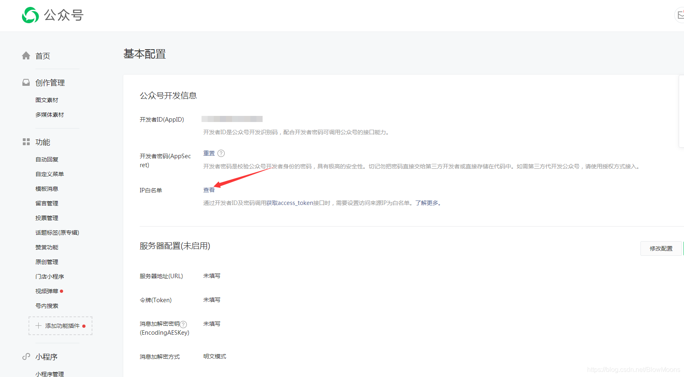This screenshot has height=377, width=684.
Task: Open the 创作管理 section
Action: pos(50,83)
